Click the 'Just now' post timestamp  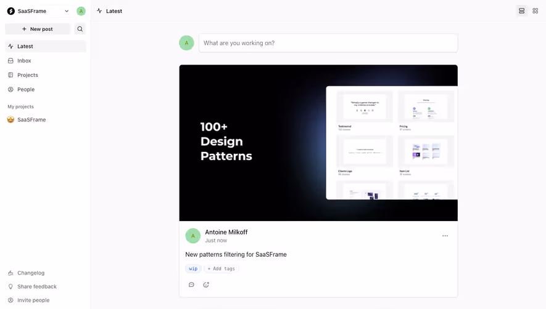[216, 241]
